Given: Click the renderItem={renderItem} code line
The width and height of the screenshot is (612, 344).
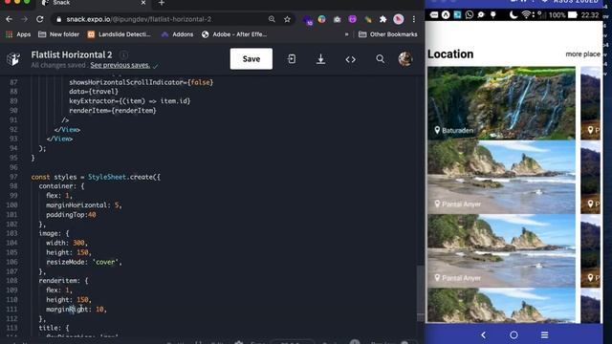Looking at the screenshot, I should (113, 111).
